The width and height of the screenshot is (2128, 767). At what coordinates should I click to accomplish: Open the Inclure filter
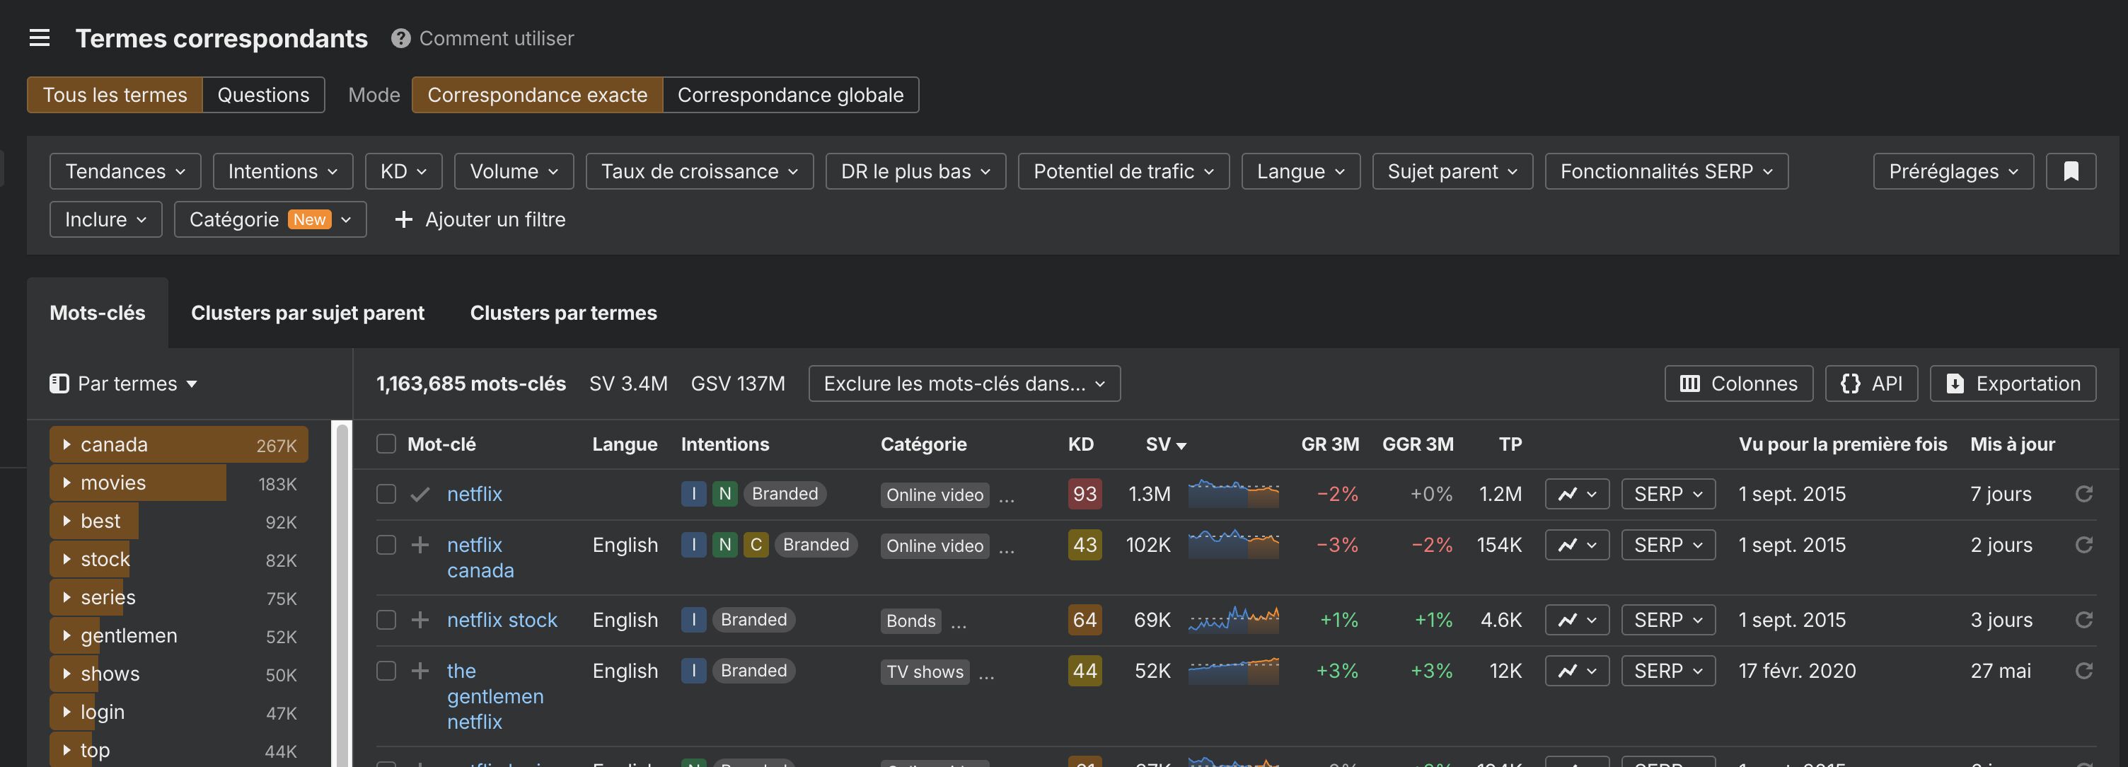tap(105, 219)
